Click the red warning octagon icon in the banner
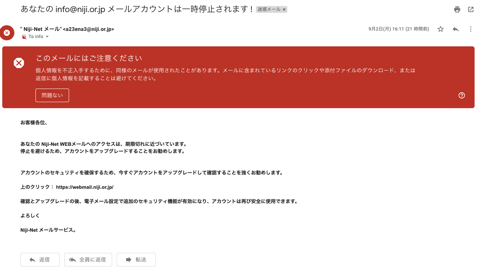Screen dimensions: 481x280 [x=19, y=63]
